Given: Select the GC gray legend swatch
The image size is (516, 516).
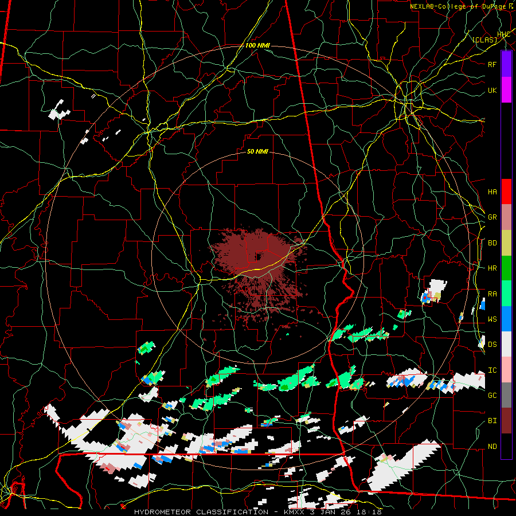Looking at the screenshot, I should pyautogui.click(x=506, y=395).
